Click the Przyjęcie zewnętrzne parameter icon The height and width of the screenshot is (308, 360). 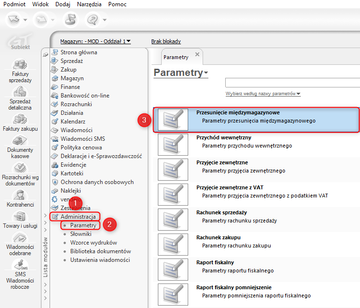173,170
